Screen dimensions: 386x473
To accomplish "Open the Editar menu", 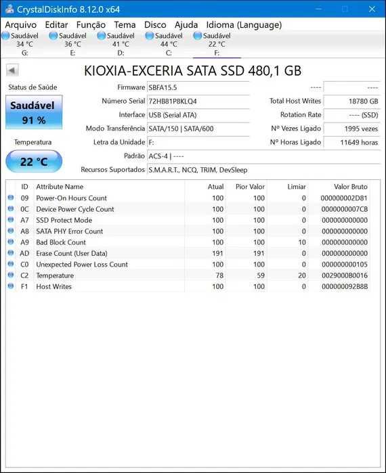I will [56, 25].
